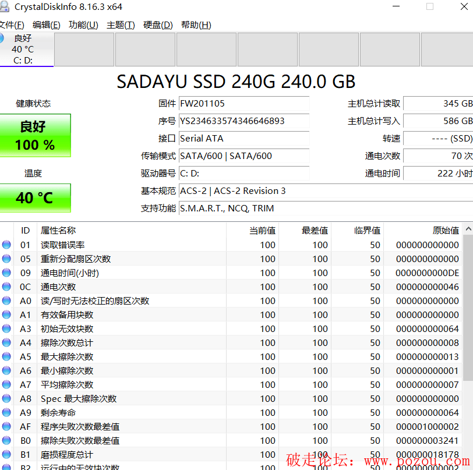
Task: Click raw value 000001000002
Action: [428, 426]
